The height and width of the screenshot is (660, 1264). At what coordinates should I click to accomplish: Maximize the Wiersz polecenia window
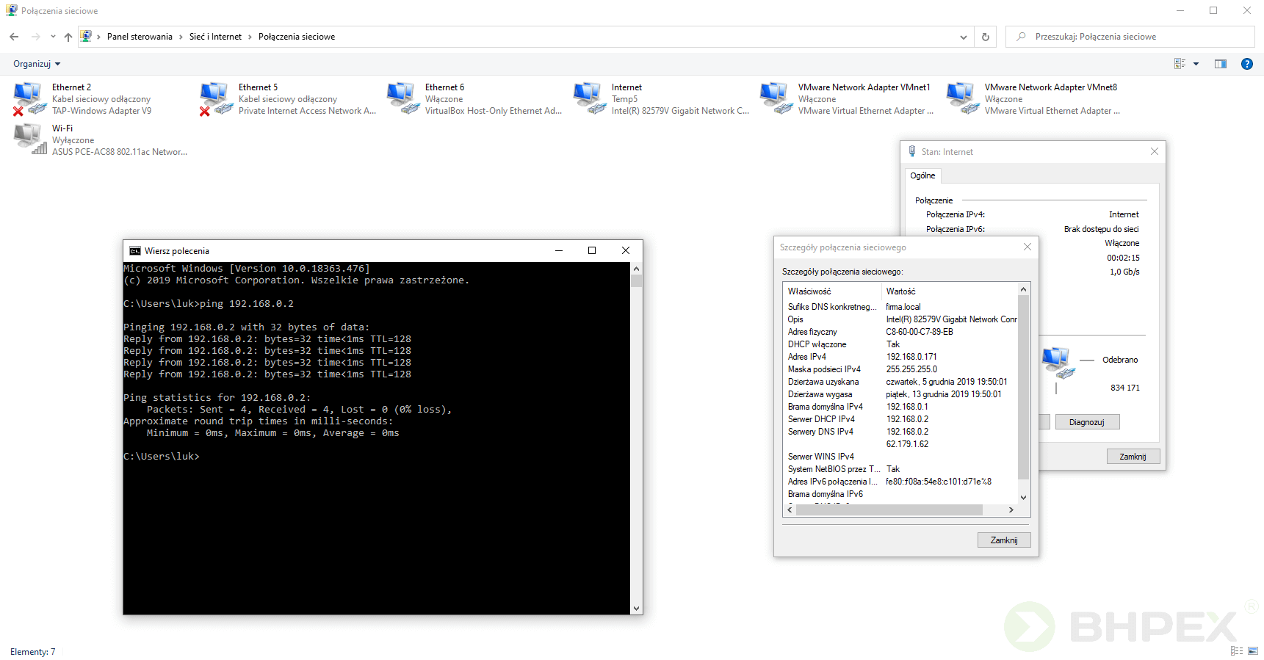(592, 251)
